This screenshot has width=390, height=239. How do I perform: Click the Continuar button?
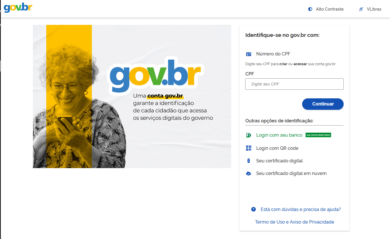[x=323, y=104]
